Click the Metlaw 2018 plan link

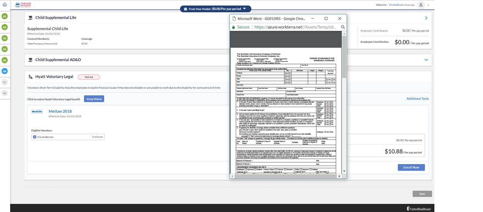click(60, 111)
